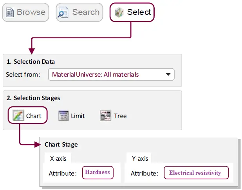Viewport: 242px width, 190px height.
Task: Click the Limit stage icon
Action: (63, 116)
